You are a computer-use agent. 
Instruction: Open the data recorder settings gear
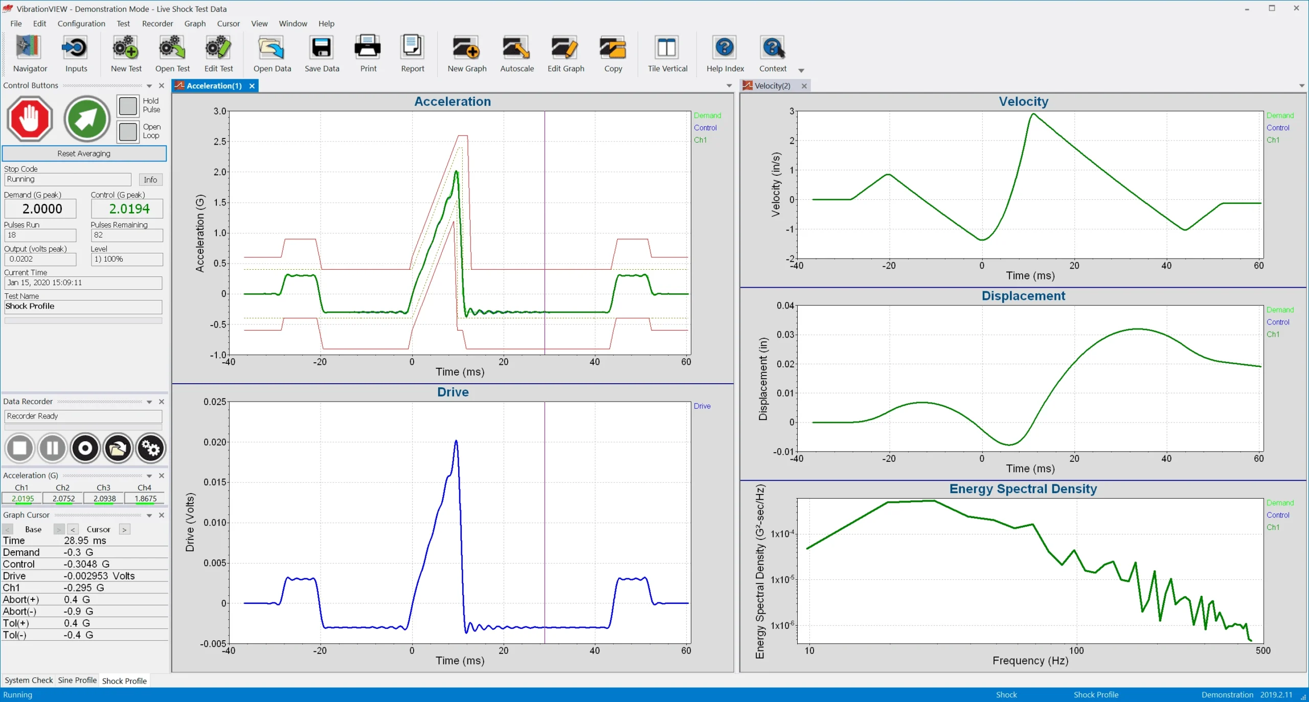click(151, 448)
